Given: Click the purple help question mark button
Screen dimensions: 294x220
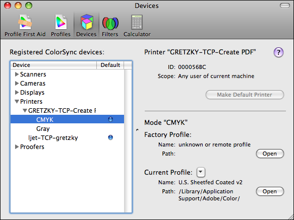Looking at the screenshot, I should [x=278, y=52].
